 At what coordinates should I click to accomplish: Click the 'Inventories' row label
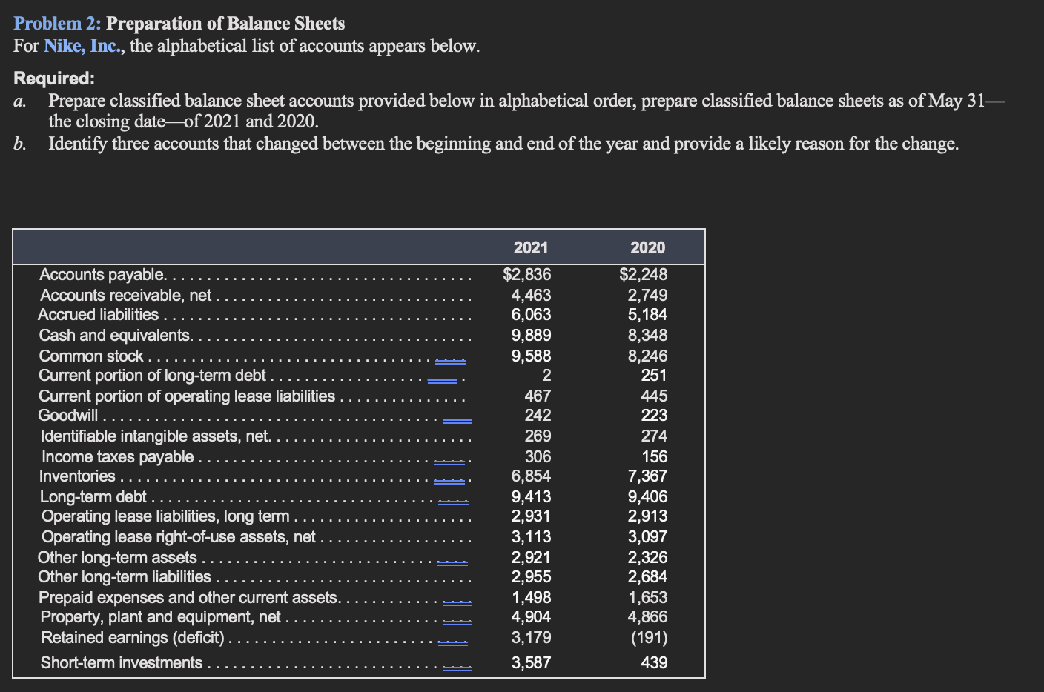(77, 476)
